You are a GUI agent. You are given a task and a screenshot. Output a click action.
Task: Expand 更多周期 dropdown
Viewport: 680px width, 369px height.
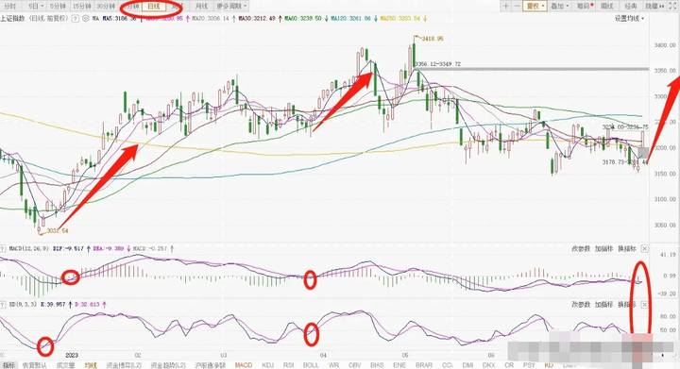(231, 6)
